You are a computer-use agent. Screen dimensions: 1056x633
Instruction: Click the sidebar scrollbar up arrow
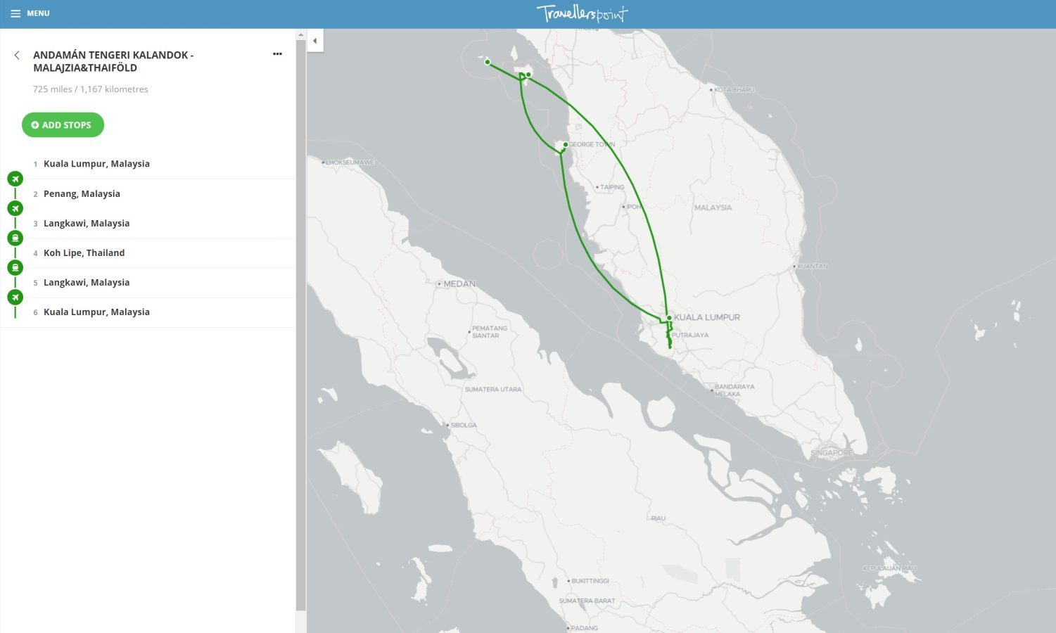point(301,34)
